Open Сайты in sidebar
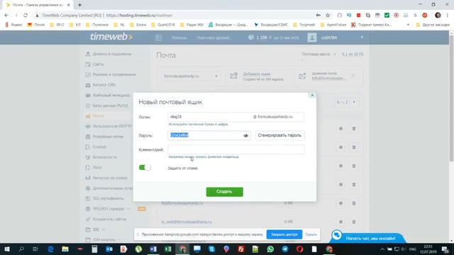Viewport: 454px width, 255px height. click(98, 64)
